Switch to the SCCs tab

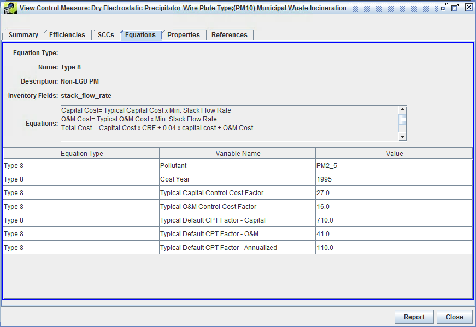point(106,34)
